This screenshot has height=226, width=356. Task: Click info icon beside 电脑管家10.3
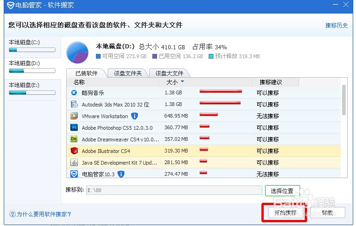121,174
